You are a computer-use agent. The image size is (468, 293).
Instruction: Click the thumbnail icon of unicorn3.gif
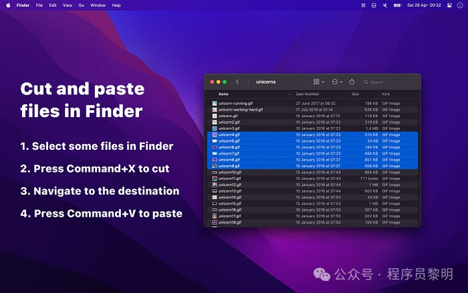(x=215, y=128)
